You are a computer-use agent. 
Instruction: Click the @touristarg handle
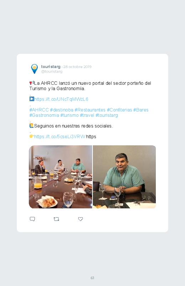click(x=52, y=72)
